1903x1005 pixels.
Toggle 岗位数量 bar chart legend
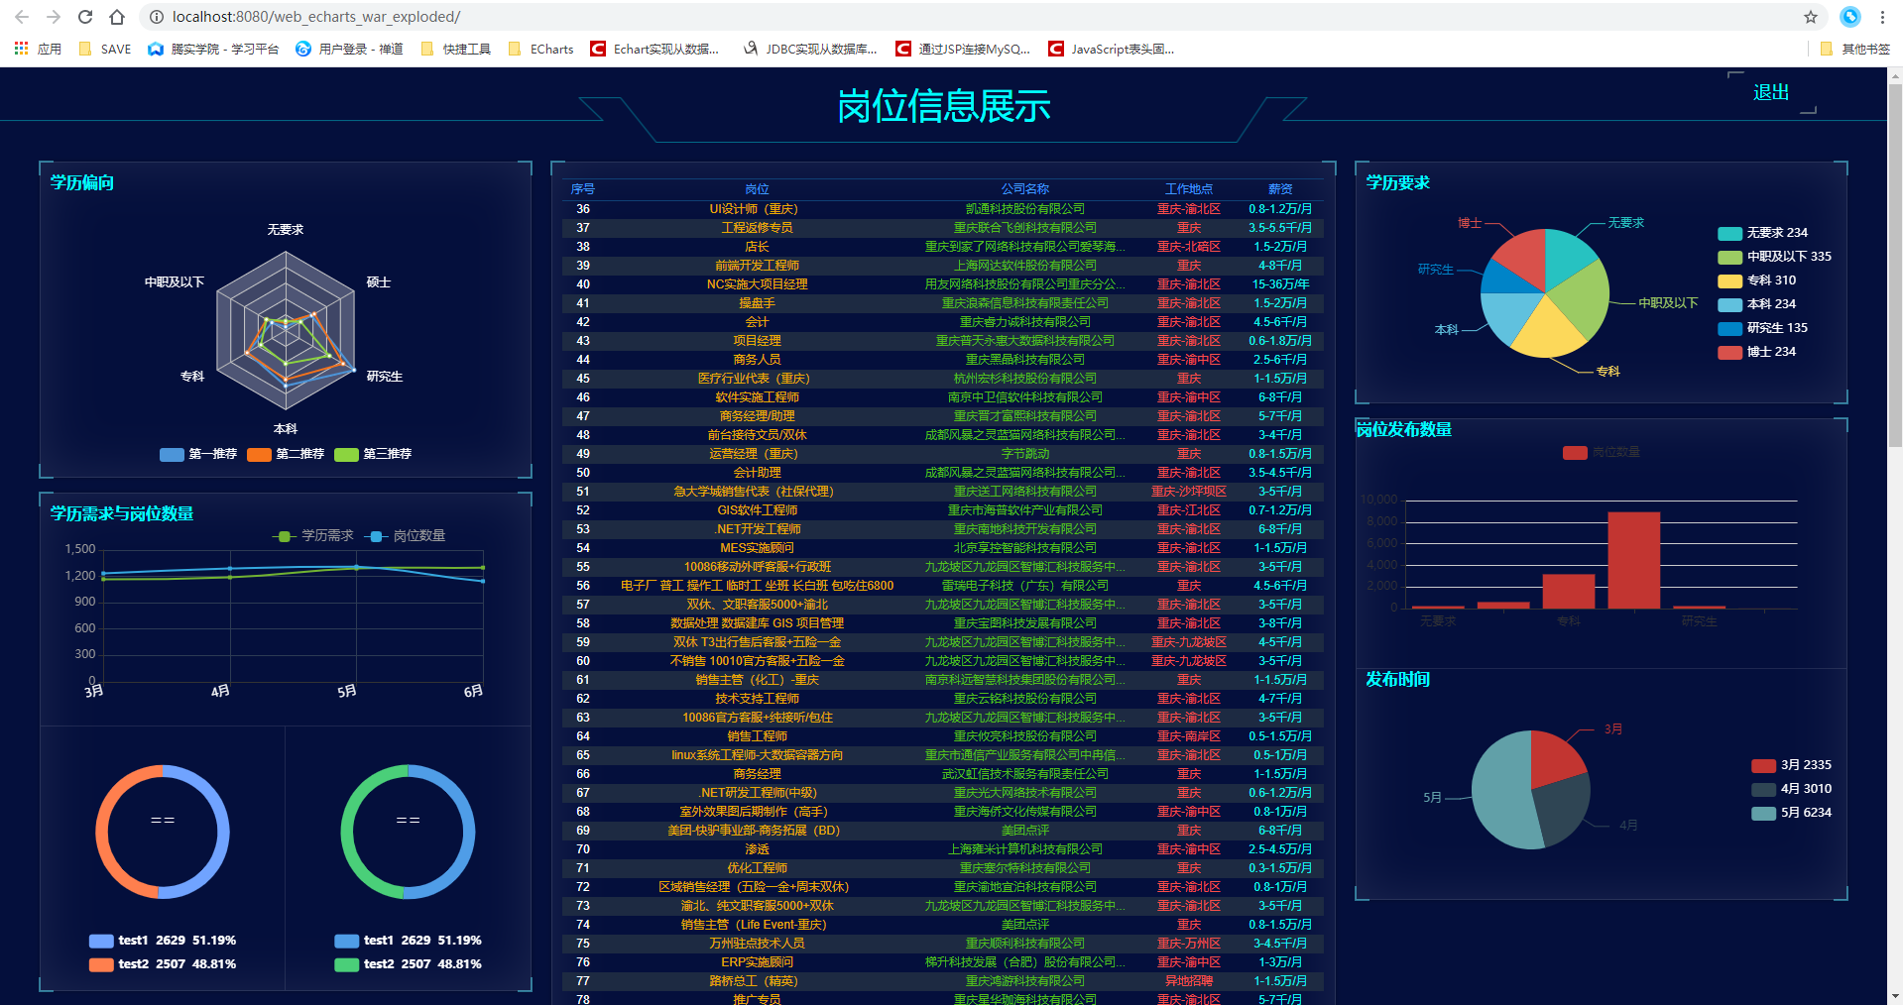1602,452
